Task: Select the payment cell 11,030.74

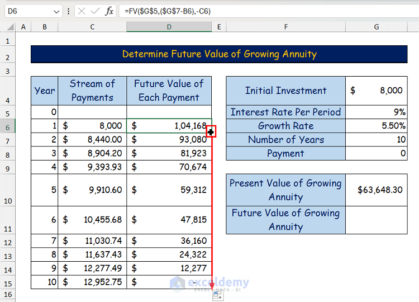Action: click(92, 240)
